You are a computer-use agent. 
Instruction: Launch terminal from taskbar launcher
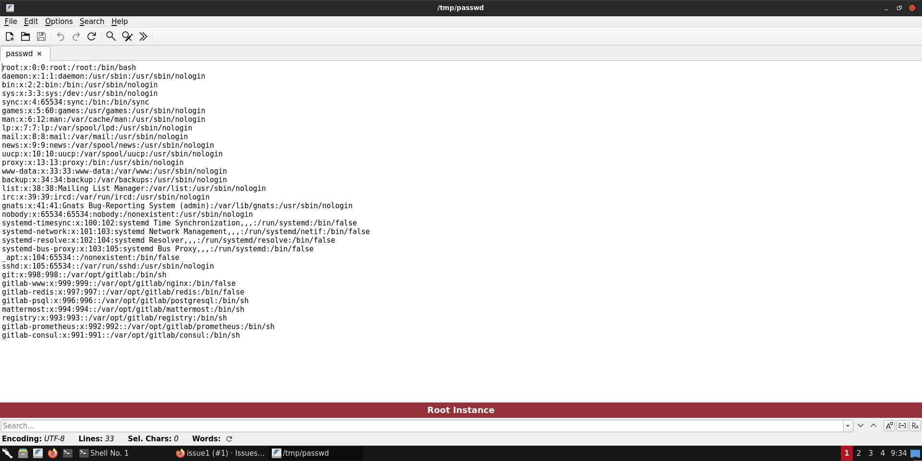click(68, 453)
